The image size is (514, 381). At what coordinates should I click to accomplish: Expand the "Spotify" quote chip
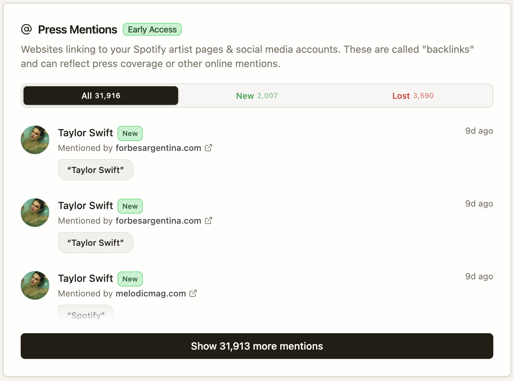(86, 314)
